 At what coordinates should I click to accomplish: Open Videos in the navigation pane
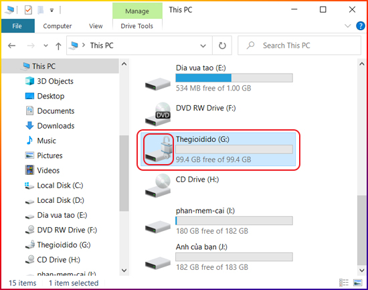[x=42, y=170]
